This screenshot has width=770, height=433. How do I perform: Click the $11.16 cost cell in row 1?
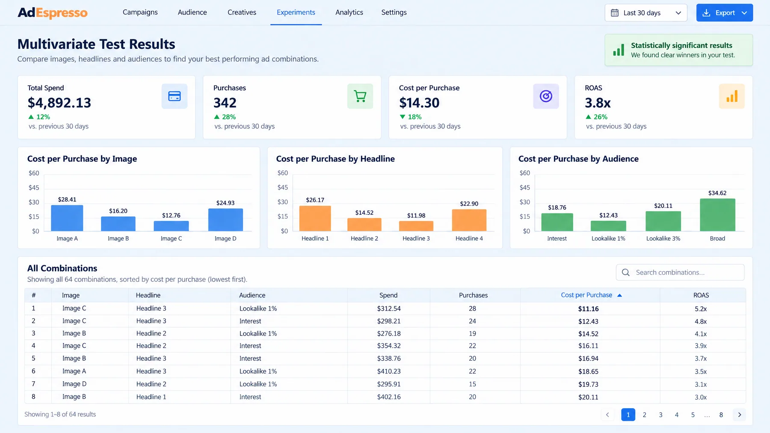tap(588, 309)
